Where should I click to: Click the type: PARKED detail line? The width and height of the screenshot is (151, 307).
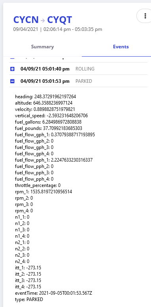click(29, 299)
